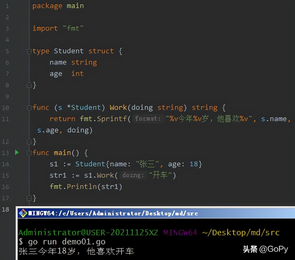Image resolution: width=295 pixels, height=260 pixels.
Task: Click the MINGW64 terminal title bar icon
Action: tap(24, 213)
